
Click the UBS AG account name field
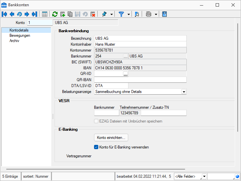85,23
